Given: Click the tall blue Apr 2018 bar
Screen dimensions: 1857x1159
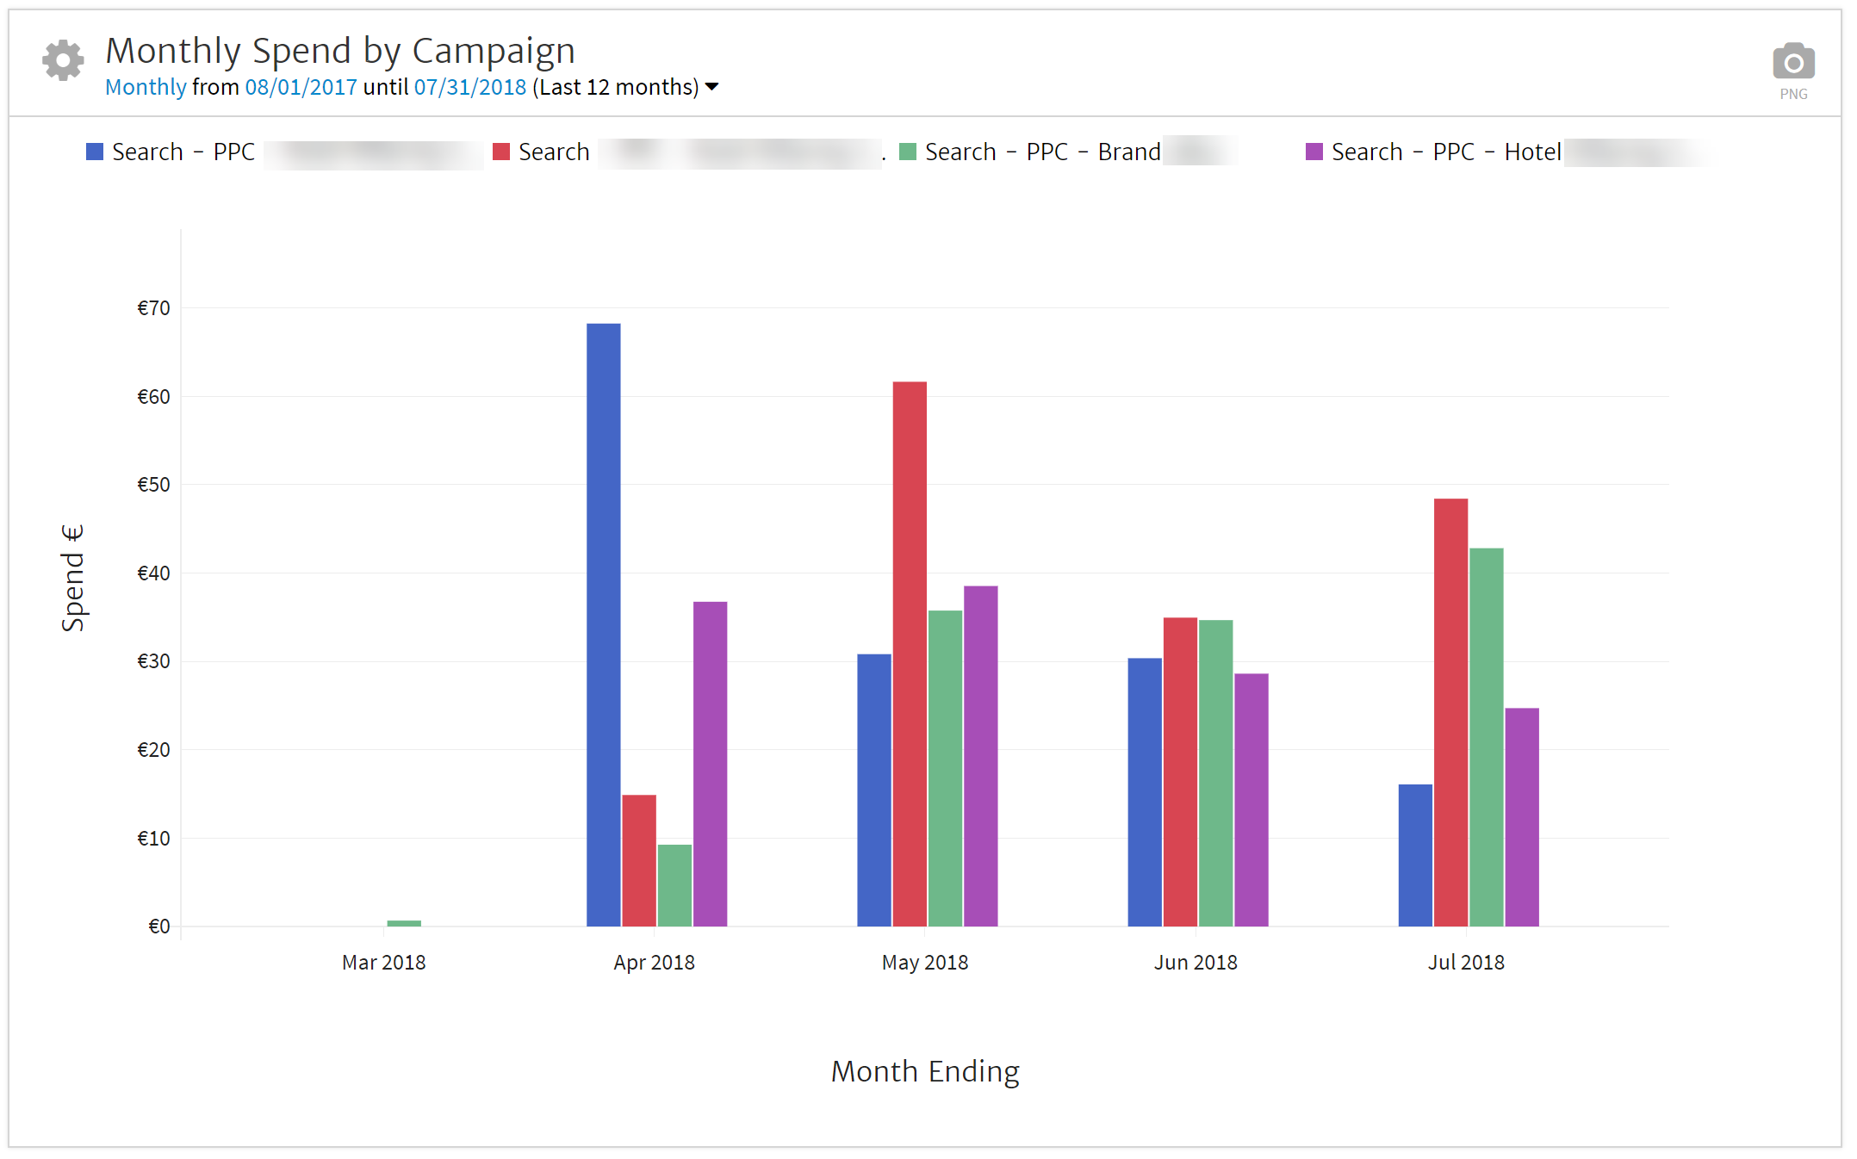Looking at the screenshot, I should [x=603, y=624].
